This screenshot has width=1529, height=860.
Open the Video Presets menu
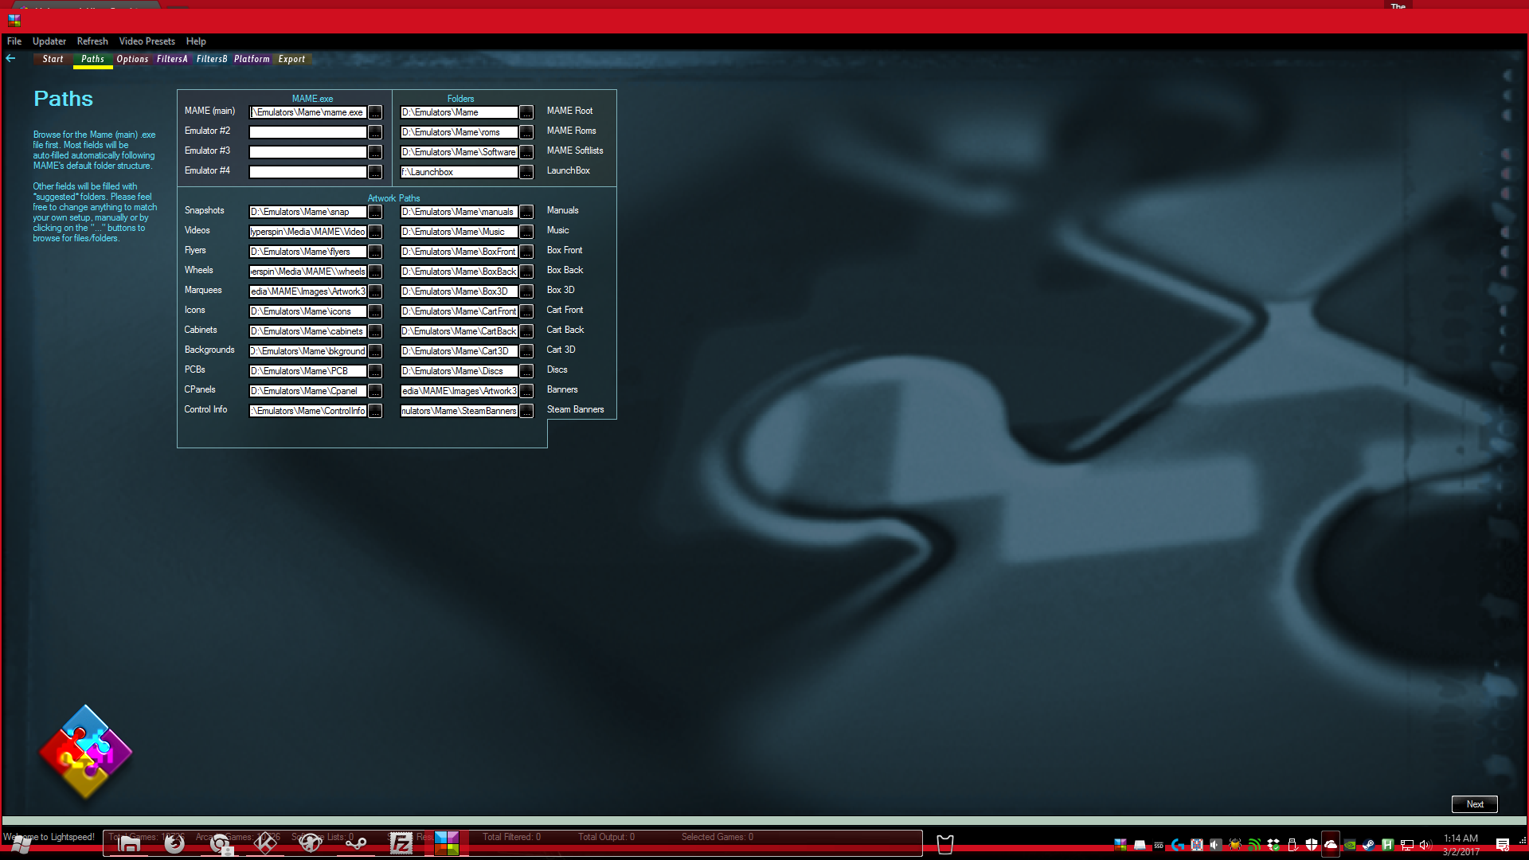click(147, 41)
